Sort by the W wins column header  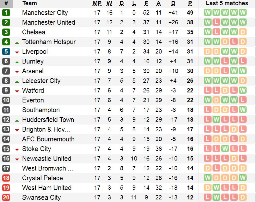109,4
